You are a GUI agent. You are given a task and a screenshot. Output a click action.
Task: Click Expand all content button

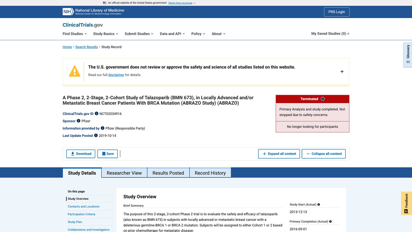(x=279, y=154)
